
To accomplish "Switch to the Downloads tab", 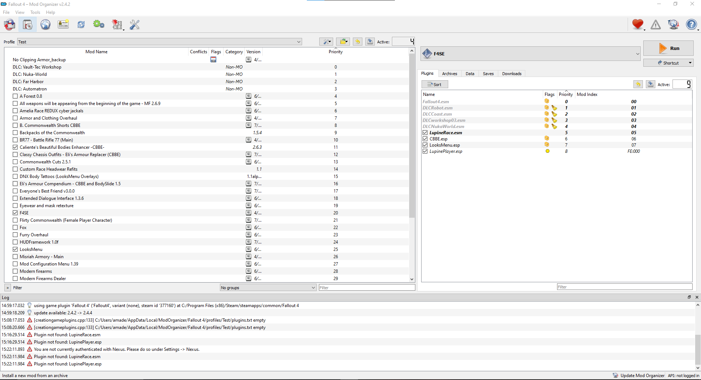I will pos(511,74).
